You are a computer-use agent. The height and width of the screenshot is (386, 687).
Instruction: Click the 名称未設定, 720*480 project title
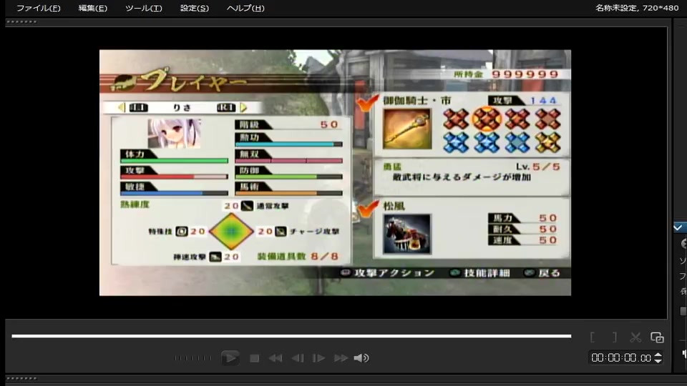coord(637,8)
